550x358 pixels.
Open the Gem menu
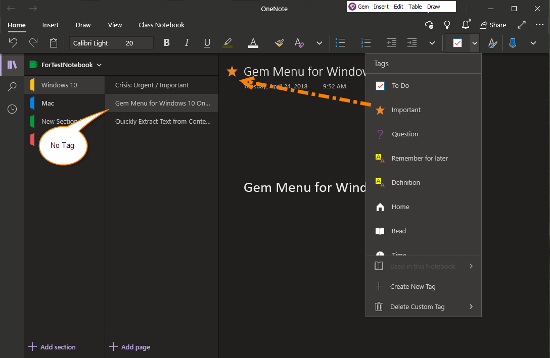(x=359, y=6)
